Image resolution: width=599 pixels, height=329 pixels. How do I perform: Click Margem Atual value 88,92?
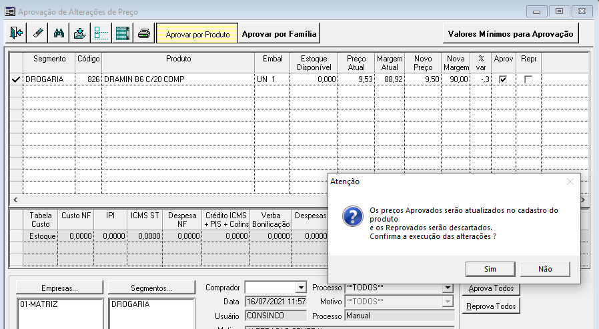click(390, 79)
